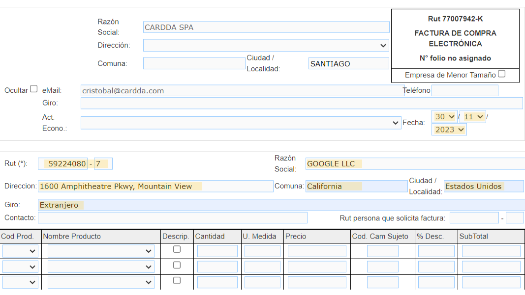The width and height of the screenshot is (525, 295).
Task: Click the first row Cantidad field
Action: click(x=217, y=251)
